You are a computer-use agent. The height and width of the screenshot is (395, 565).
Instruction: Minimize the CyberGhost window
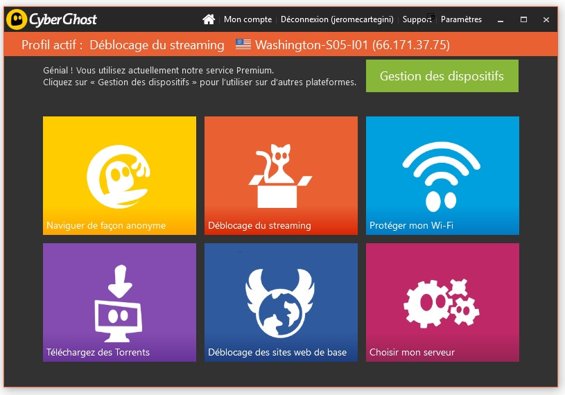point(501,19)
